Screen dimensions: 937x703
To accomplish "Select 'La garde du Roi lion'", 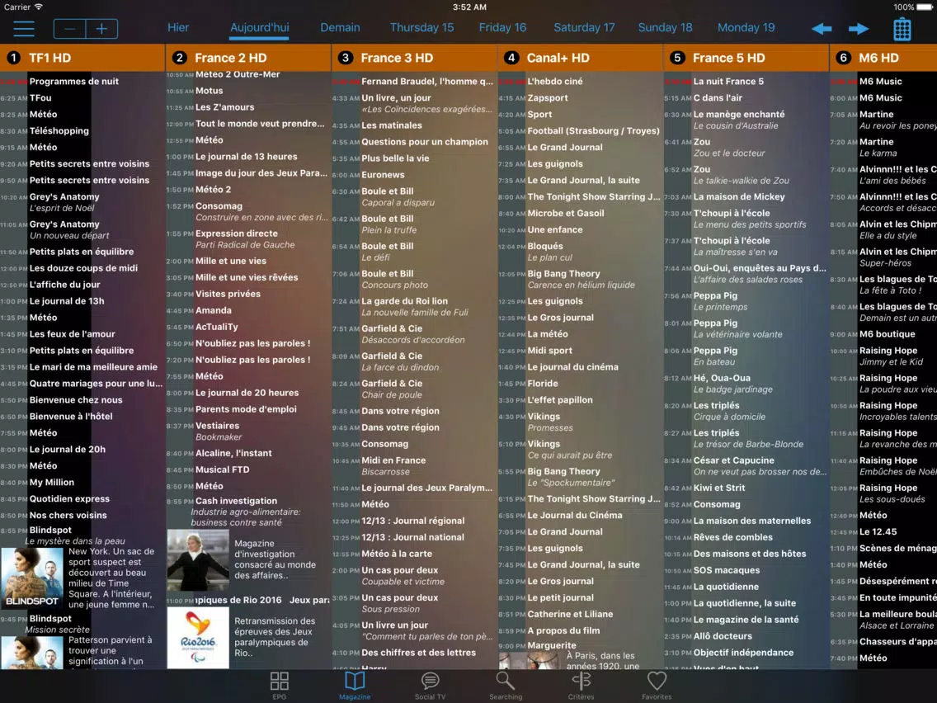I will coord(404,301).
